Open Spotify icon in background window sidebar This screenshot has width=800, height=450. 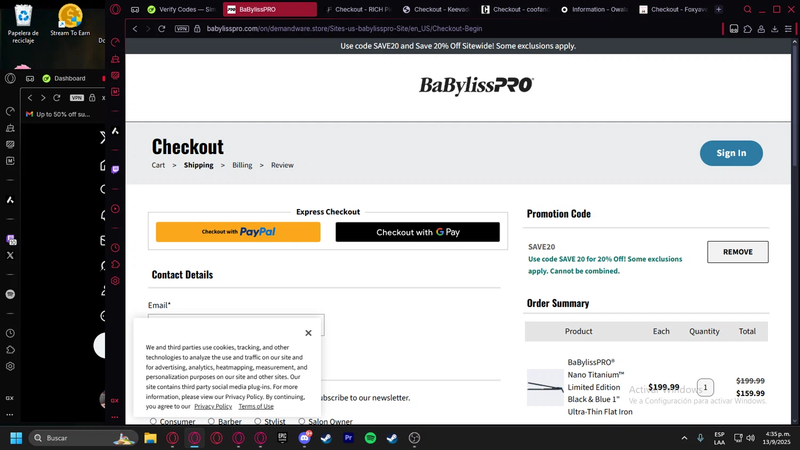10,294
